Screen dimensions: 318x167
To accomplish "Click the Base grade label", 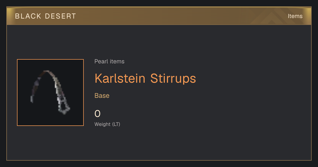I will [102, 96].
